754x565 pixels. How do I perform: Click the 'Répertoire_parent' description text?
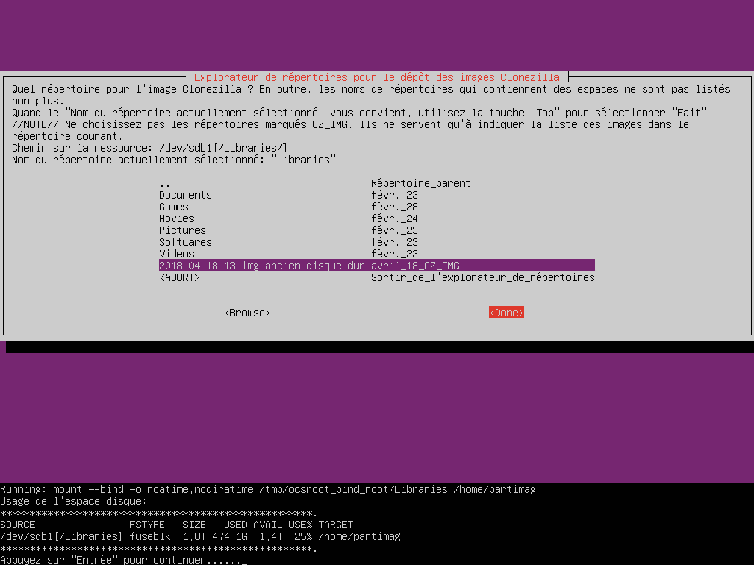click(x=420, y=183)
